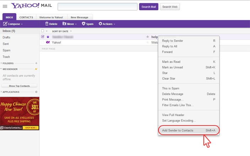Choose Reply to Sender in context menu
The image size is (250, 156).
[x=189, y=41]
